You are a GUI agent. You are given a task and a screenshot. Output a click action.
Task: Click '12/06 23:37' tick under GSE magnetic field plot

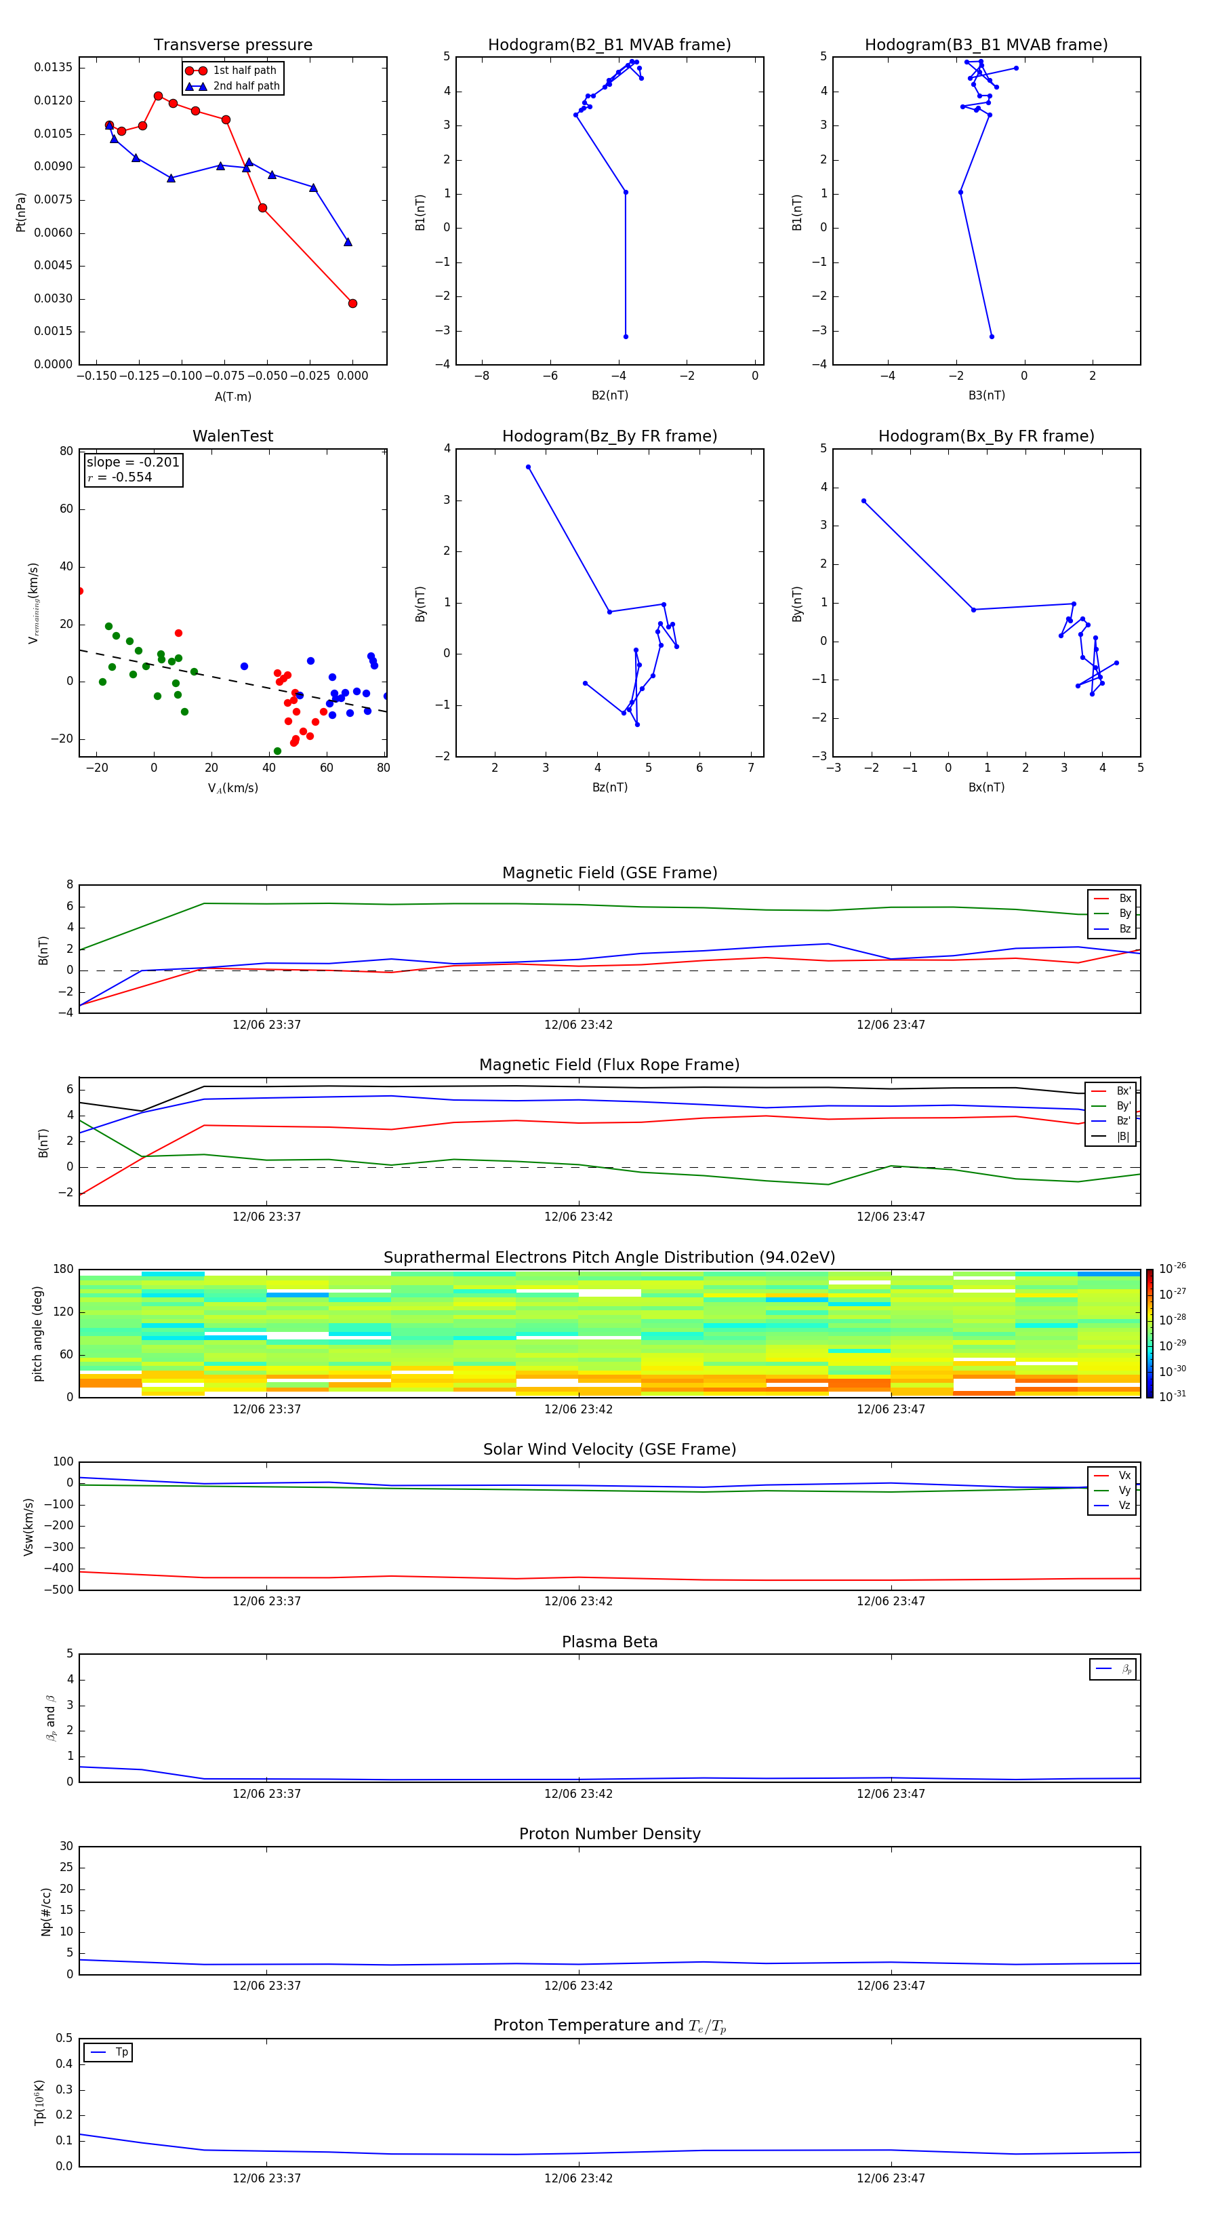click(266, 1024)
